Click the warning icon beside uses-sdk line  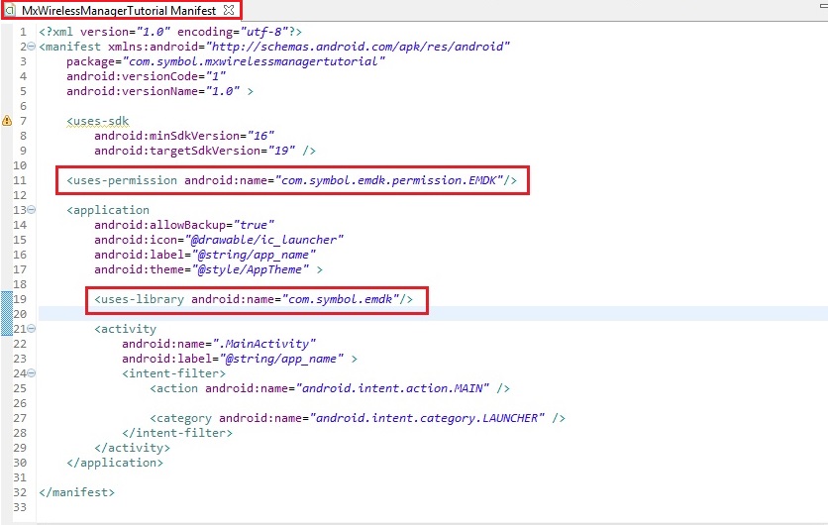point(7,121)
